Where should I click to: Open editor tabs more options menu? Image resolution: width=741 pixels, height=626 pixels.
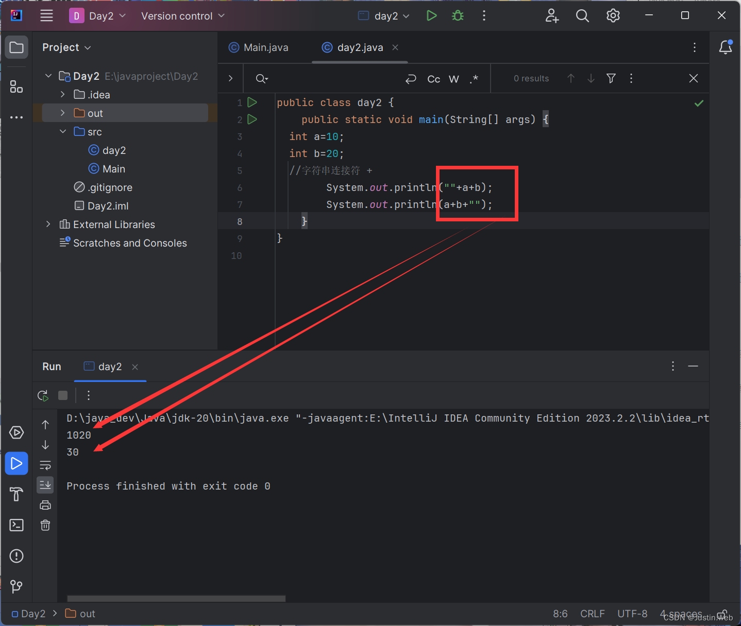click(695, 47)
